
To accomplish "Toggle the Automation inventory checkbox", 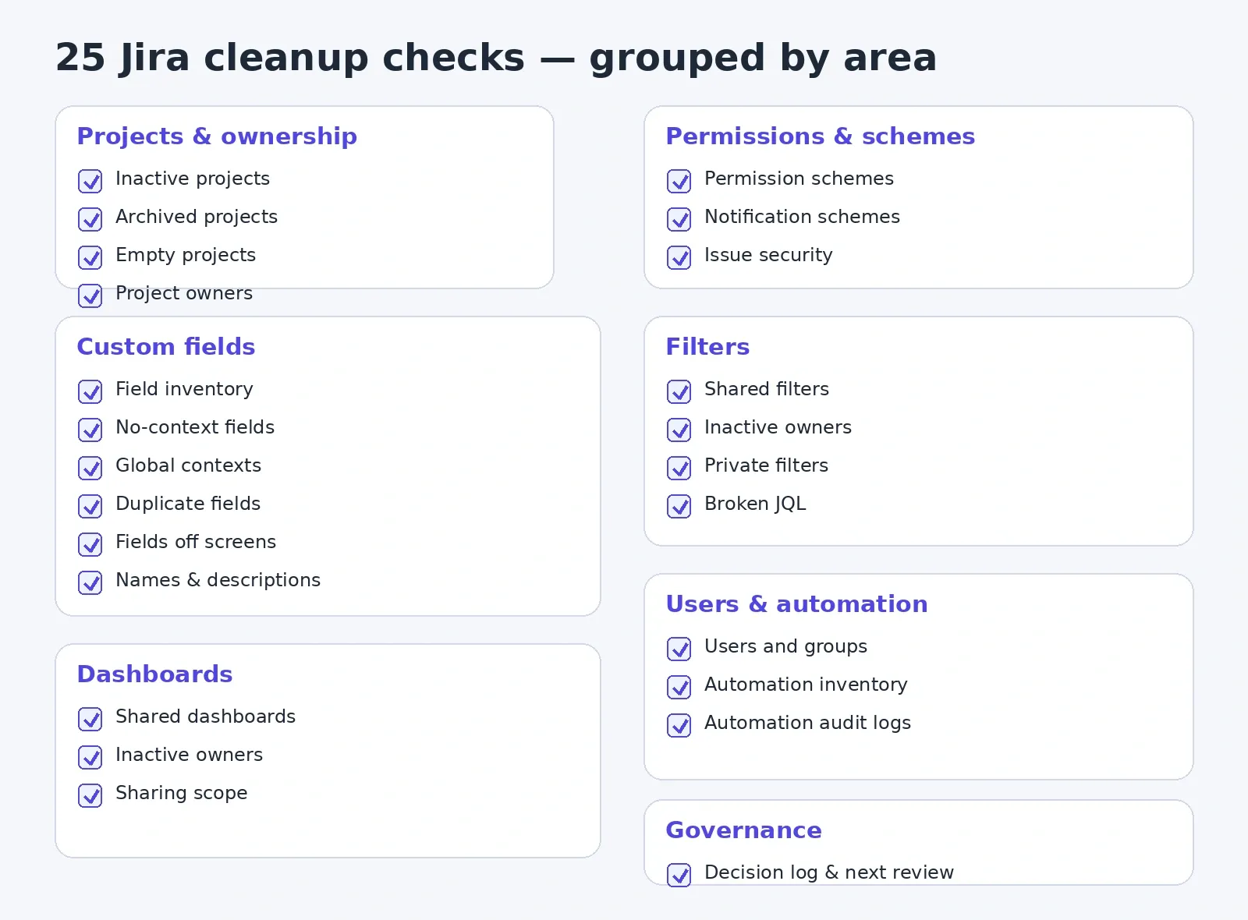I will click(679, 687).
